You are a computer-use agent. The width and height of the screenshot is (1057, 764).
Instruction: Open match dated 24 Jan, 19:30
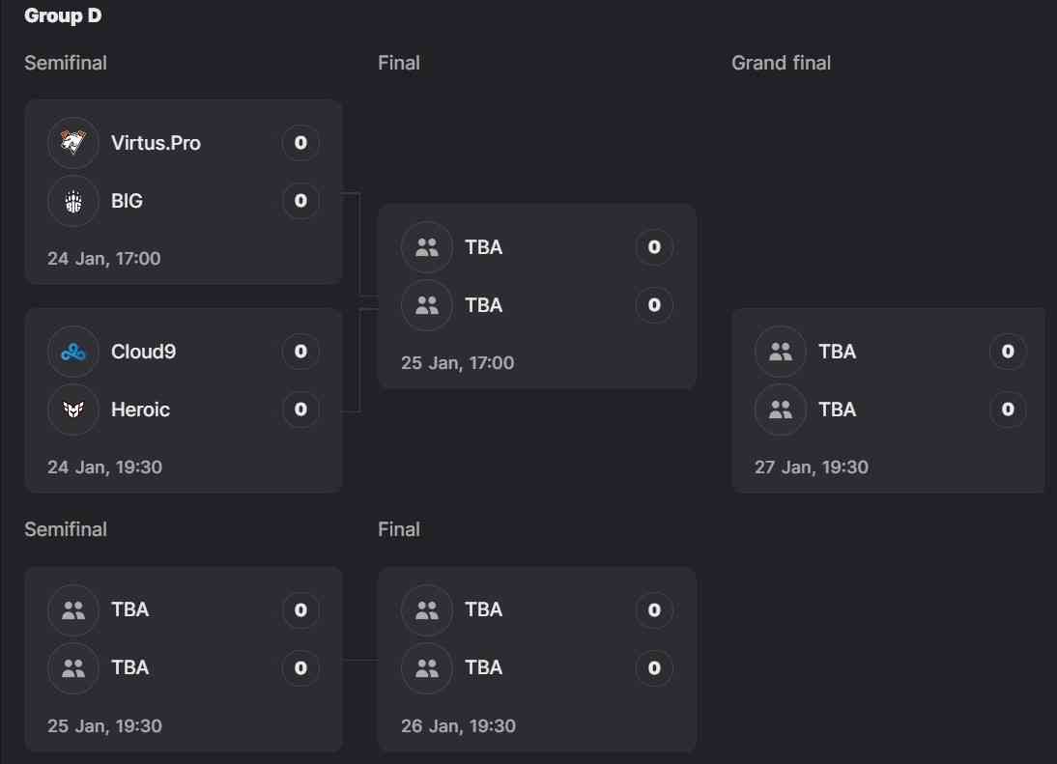[104, 467]
